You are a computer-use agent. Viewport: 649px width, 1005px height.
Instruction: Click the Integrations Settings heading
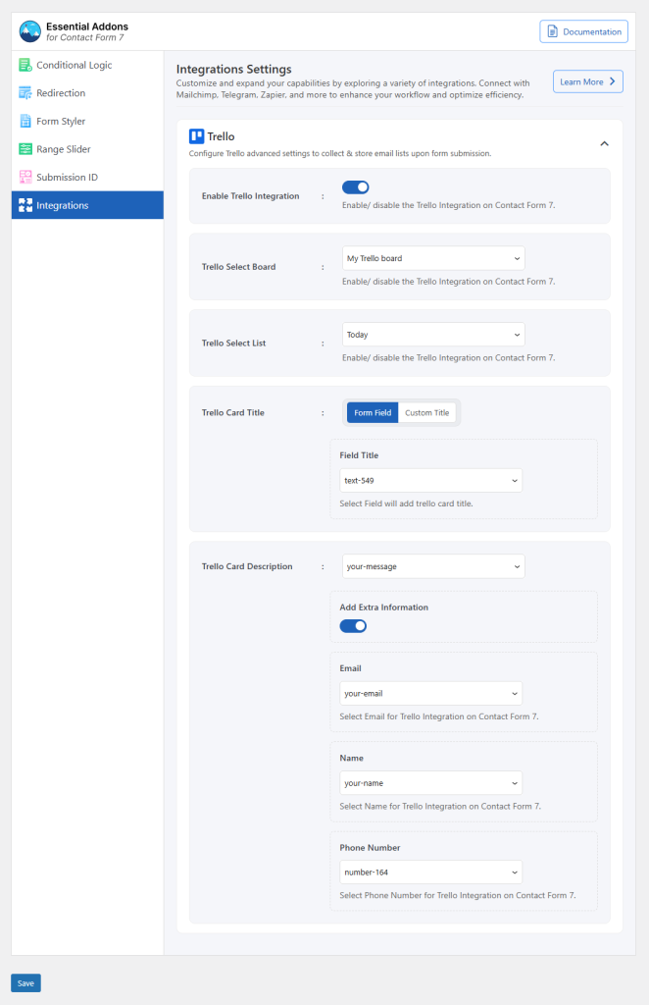click(x=233, y=70)
